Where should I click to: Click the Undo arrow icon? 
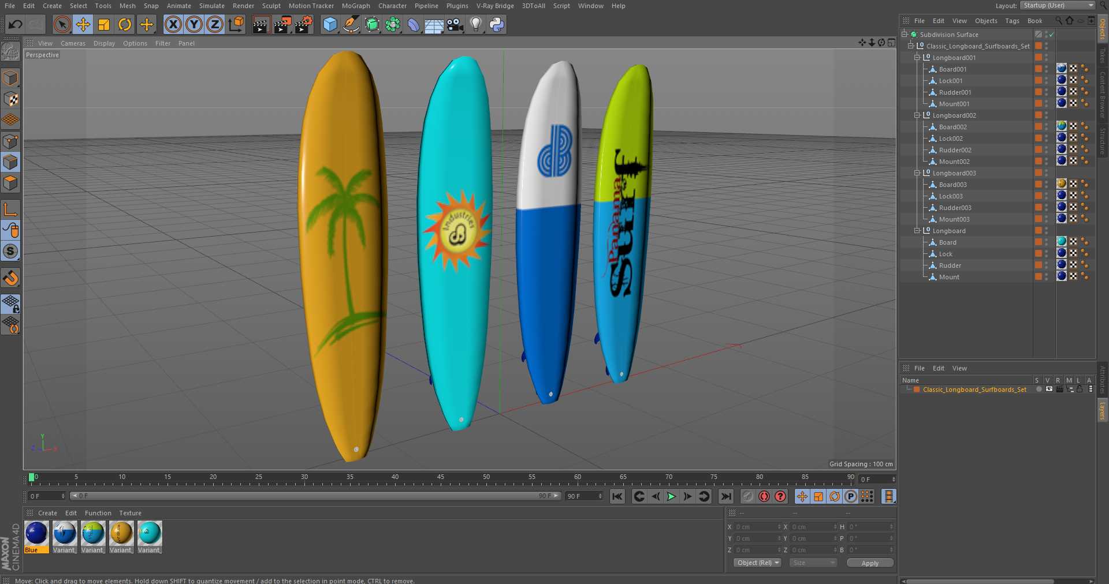16,24
